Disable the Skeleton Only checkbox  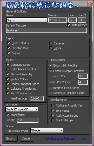pos(9,48)
